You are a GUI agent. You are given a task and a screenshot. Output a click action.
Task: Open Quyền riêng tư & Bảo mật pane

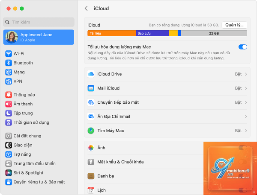point(39,182)
